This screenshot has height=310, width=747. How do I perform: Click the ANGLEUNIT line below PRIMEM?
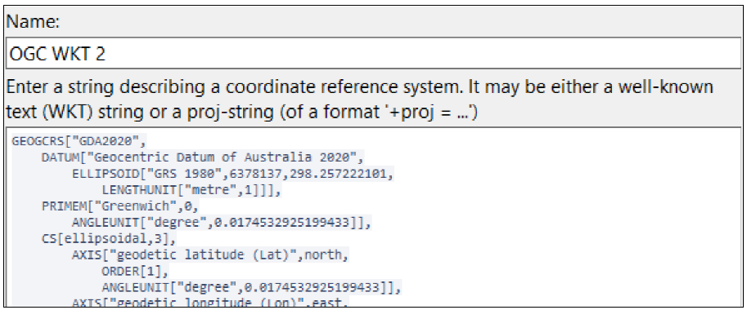[222, 223]
